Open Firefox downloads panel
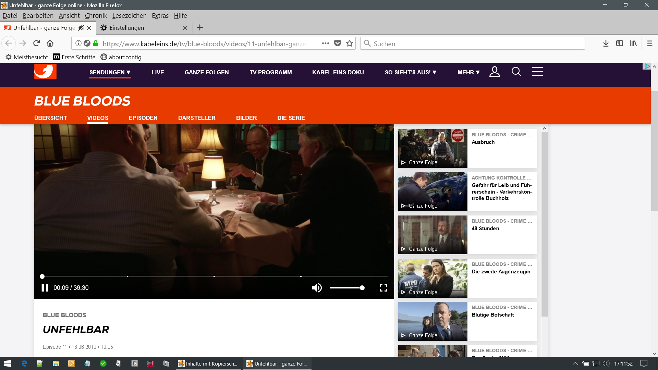The image size is (658, 370). (x=606, y=44)
